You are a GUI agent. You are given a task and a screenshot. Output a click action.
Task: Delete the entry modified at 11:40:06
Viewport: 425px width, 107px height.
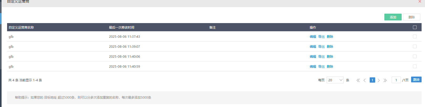(x=330, y=57)
